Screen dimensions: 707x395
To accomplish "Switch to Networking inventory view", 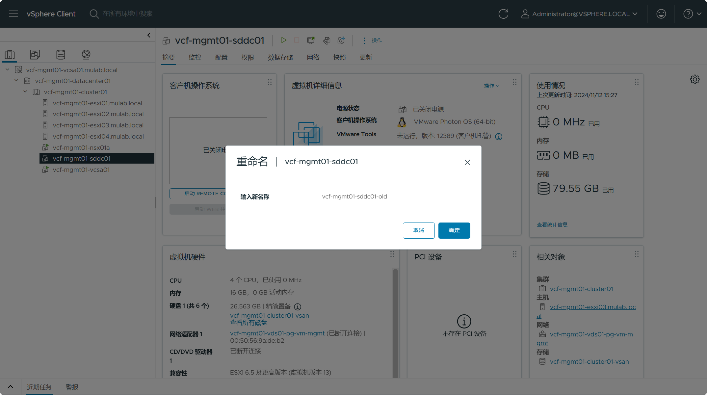I will tap(86, 54).
